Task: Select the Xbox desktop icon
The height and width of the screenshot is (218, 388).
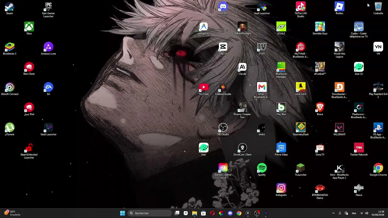Action: coord(29,28)
